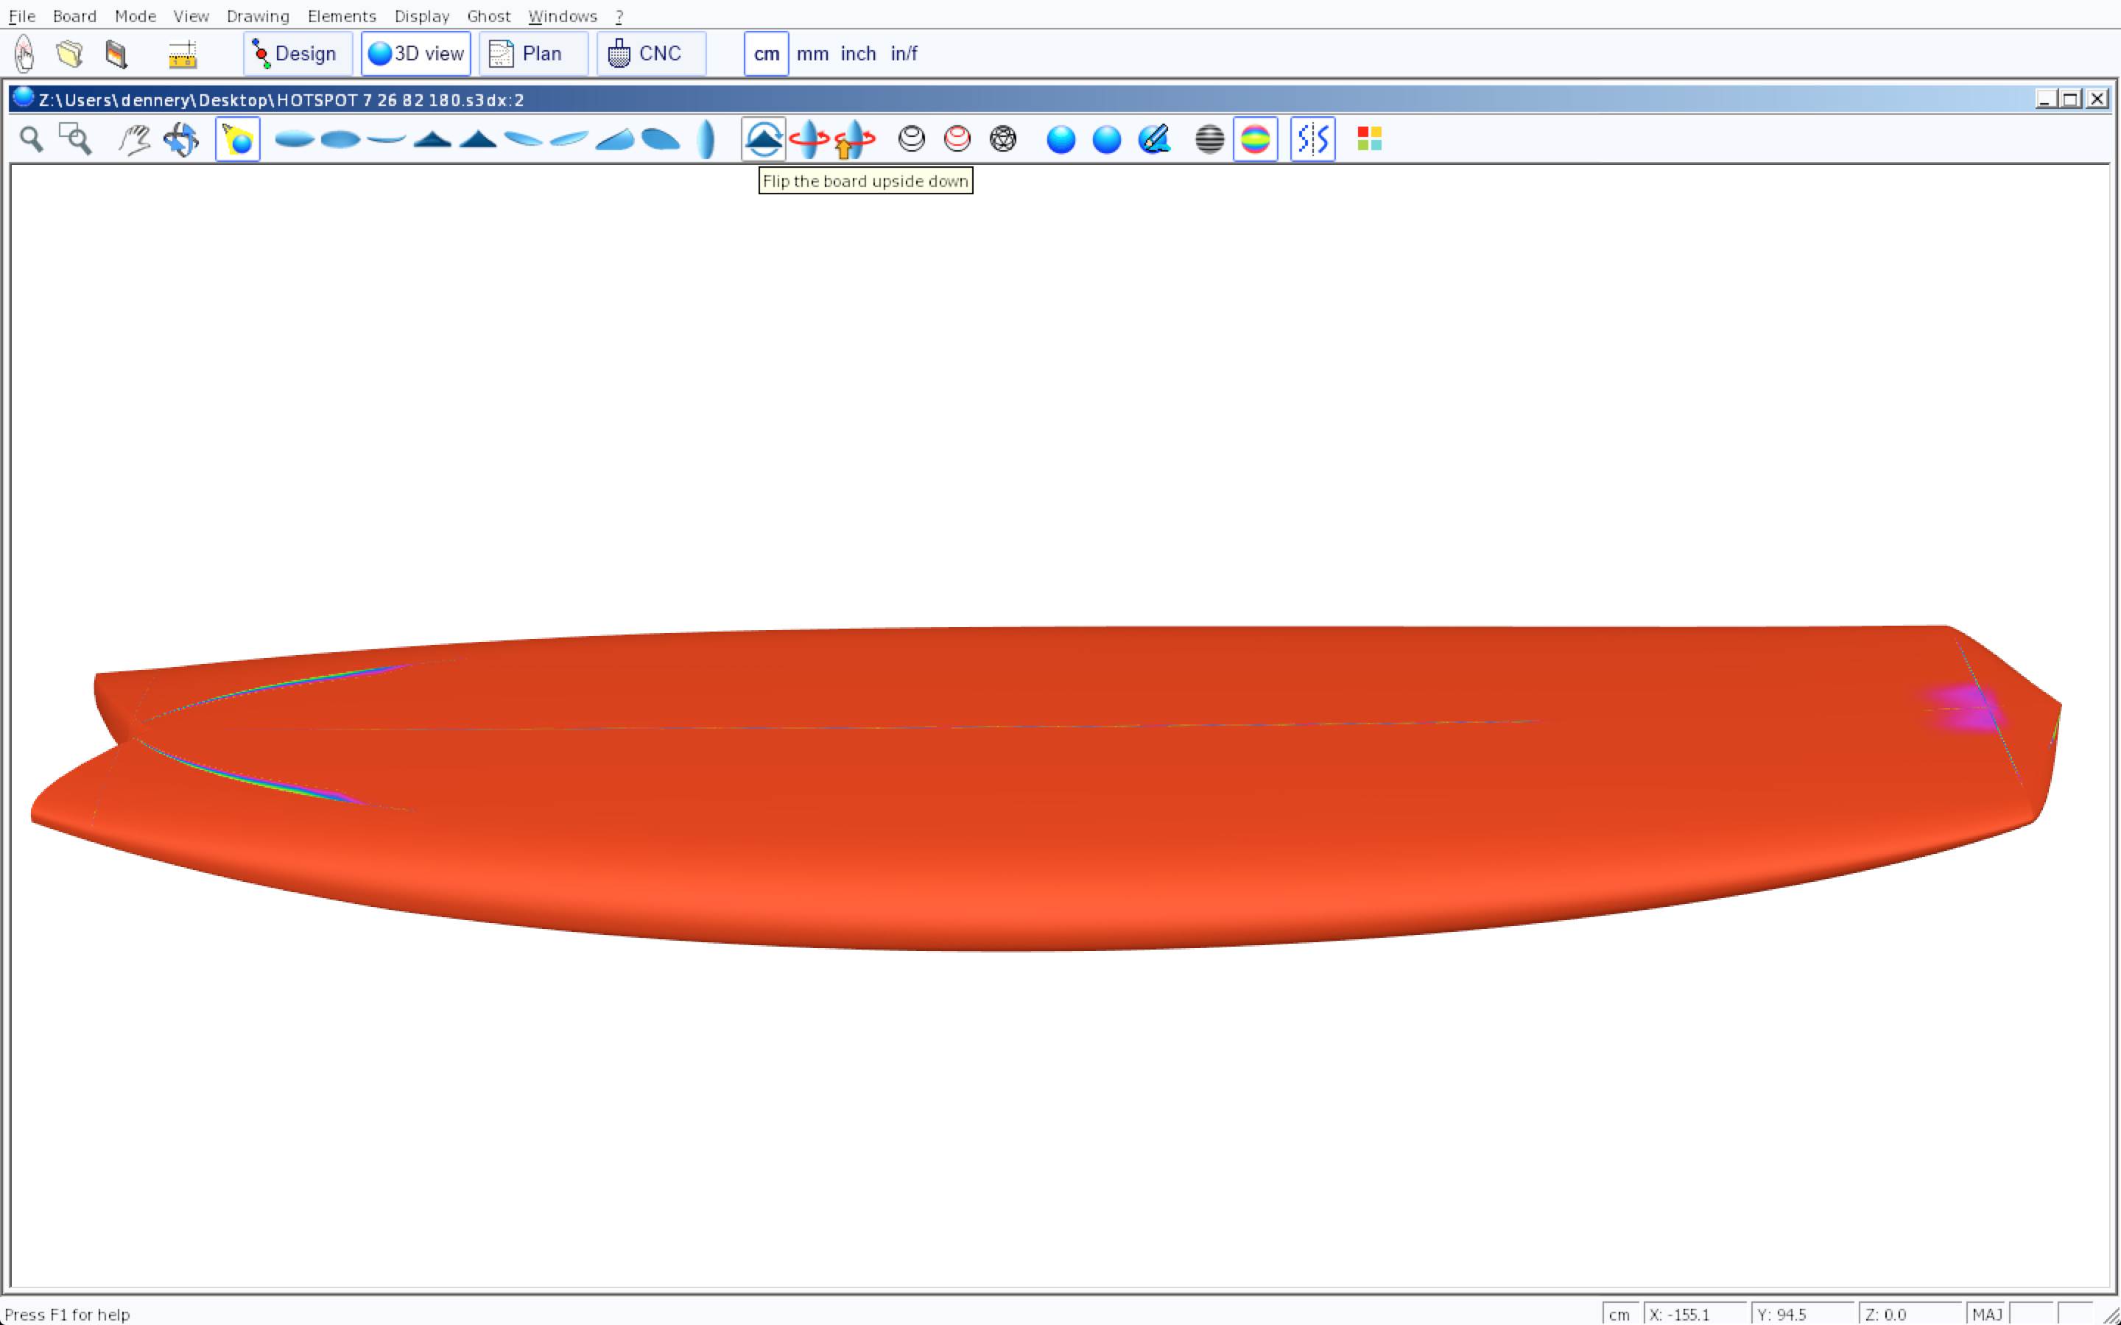The image size is (2121, 1325).
Task: Click the open folder icon
Action: point(70,54)
